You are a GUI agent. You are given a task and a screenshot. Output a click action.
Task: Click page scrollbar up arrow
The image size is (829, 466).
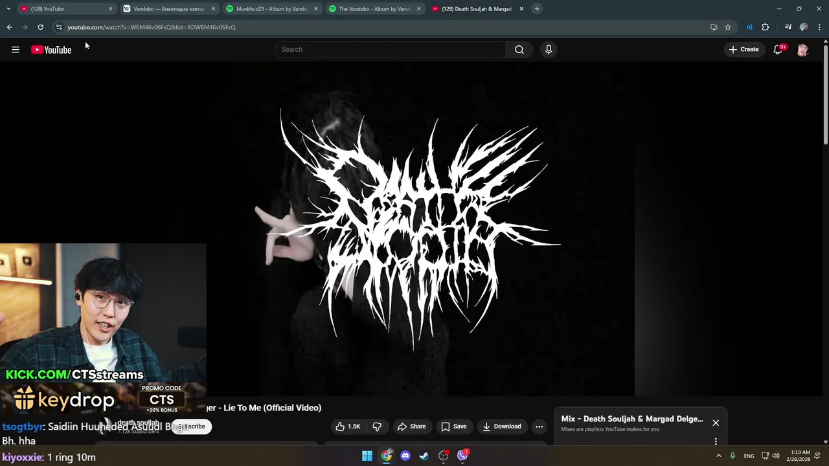826,41
